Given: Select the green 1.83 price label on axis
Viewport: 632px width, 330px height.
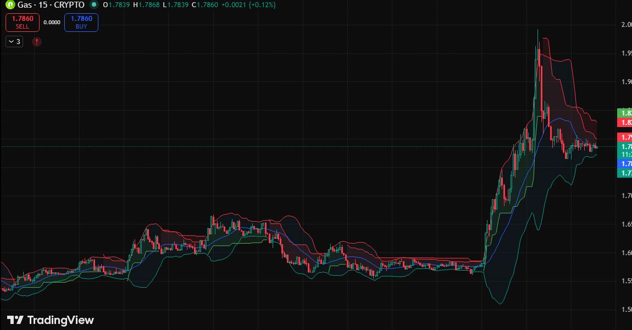Looking at the screenshot, I should coord(625,113).
